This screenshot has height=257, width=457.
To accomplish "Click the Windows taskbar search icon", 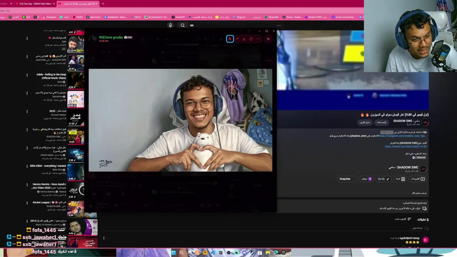I will point(181,253).
